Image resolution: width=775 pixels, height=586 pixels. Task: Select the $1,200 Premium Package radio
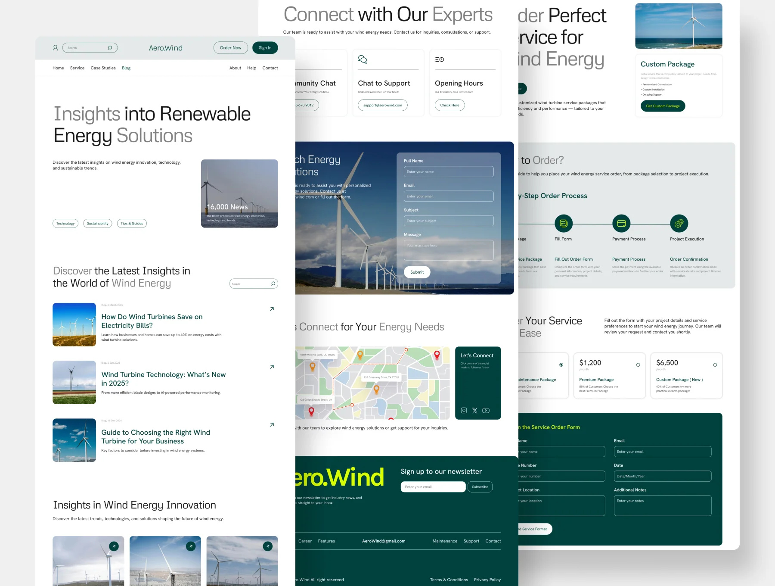tap(638, 365)
